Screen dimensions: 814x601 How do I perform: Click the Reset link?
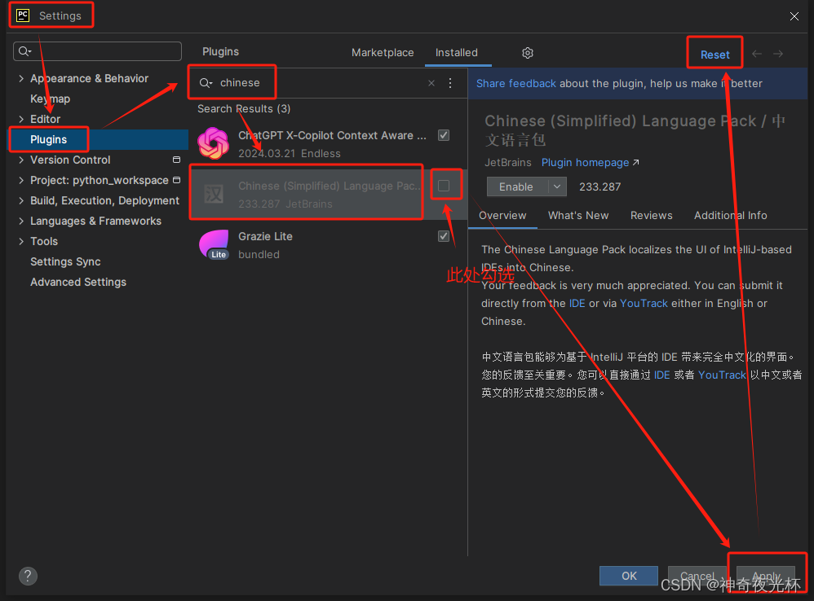point(714,55)
